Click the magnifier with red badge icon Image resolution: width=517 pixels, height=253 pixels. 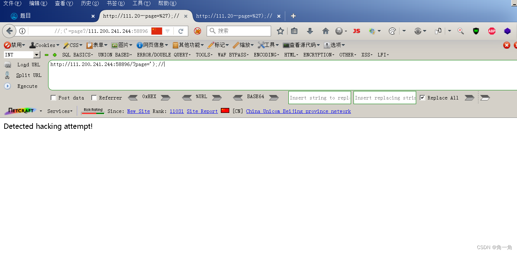pyautogui.click(x=460, y=31)
